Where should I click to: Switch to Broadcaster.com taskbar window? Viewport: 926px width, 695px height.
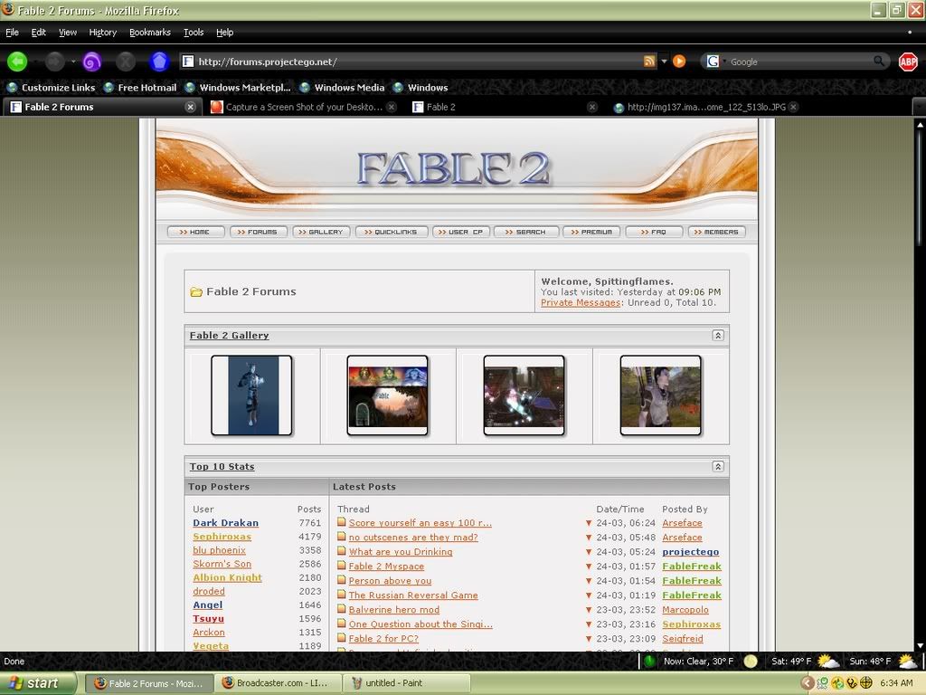point(279,683)
